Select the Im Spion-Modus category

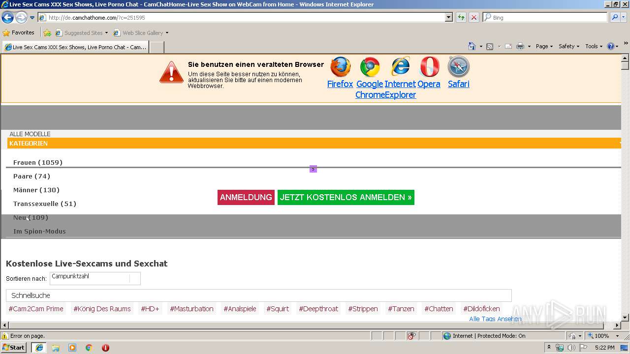[39, 231]
